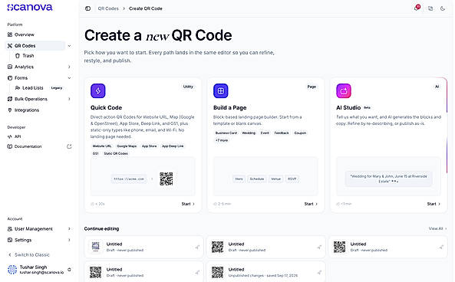Click the RSVP block in page preview
Viewport: 455px width, 282px height.
292,179
